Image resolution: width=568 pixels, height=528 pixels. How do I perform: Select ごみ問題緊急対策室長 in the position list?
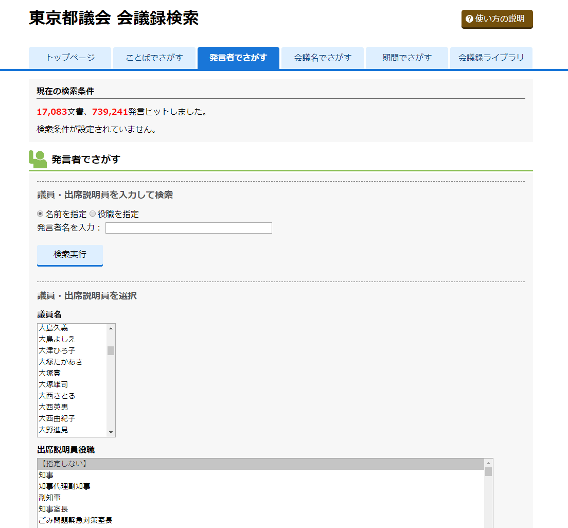click(261, 520)
